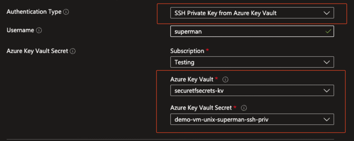The image size is (354, 141).
Task: Click chevron arrow of the Subscription dropdown
Action: click(326, 62)
